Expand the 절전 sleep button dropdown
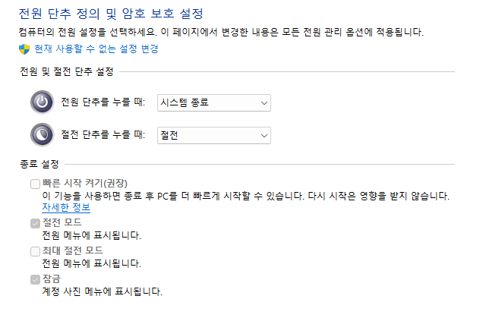This screenshot has width=483, height=321. click(213, 135)
